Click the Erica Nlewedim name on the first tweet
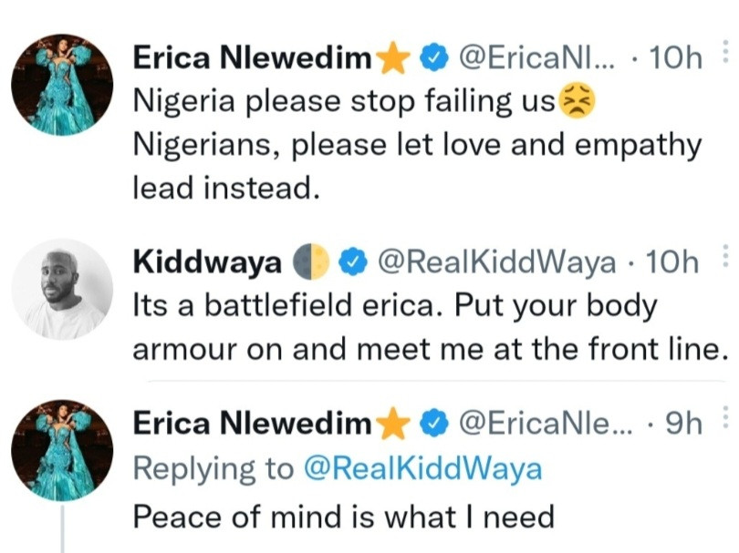This screenshot has height=553, width=739. (x=253, y=59)
